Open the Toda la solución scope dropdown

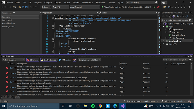click(13, 60)
